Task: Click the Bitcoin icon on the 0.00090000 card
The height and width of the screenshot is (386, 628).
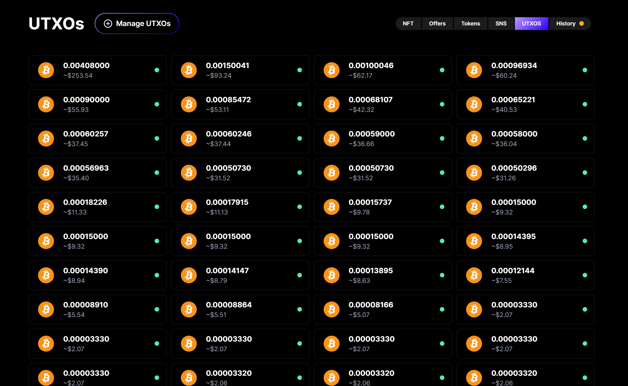Action: pyautogui.click(x=46, y=104)
